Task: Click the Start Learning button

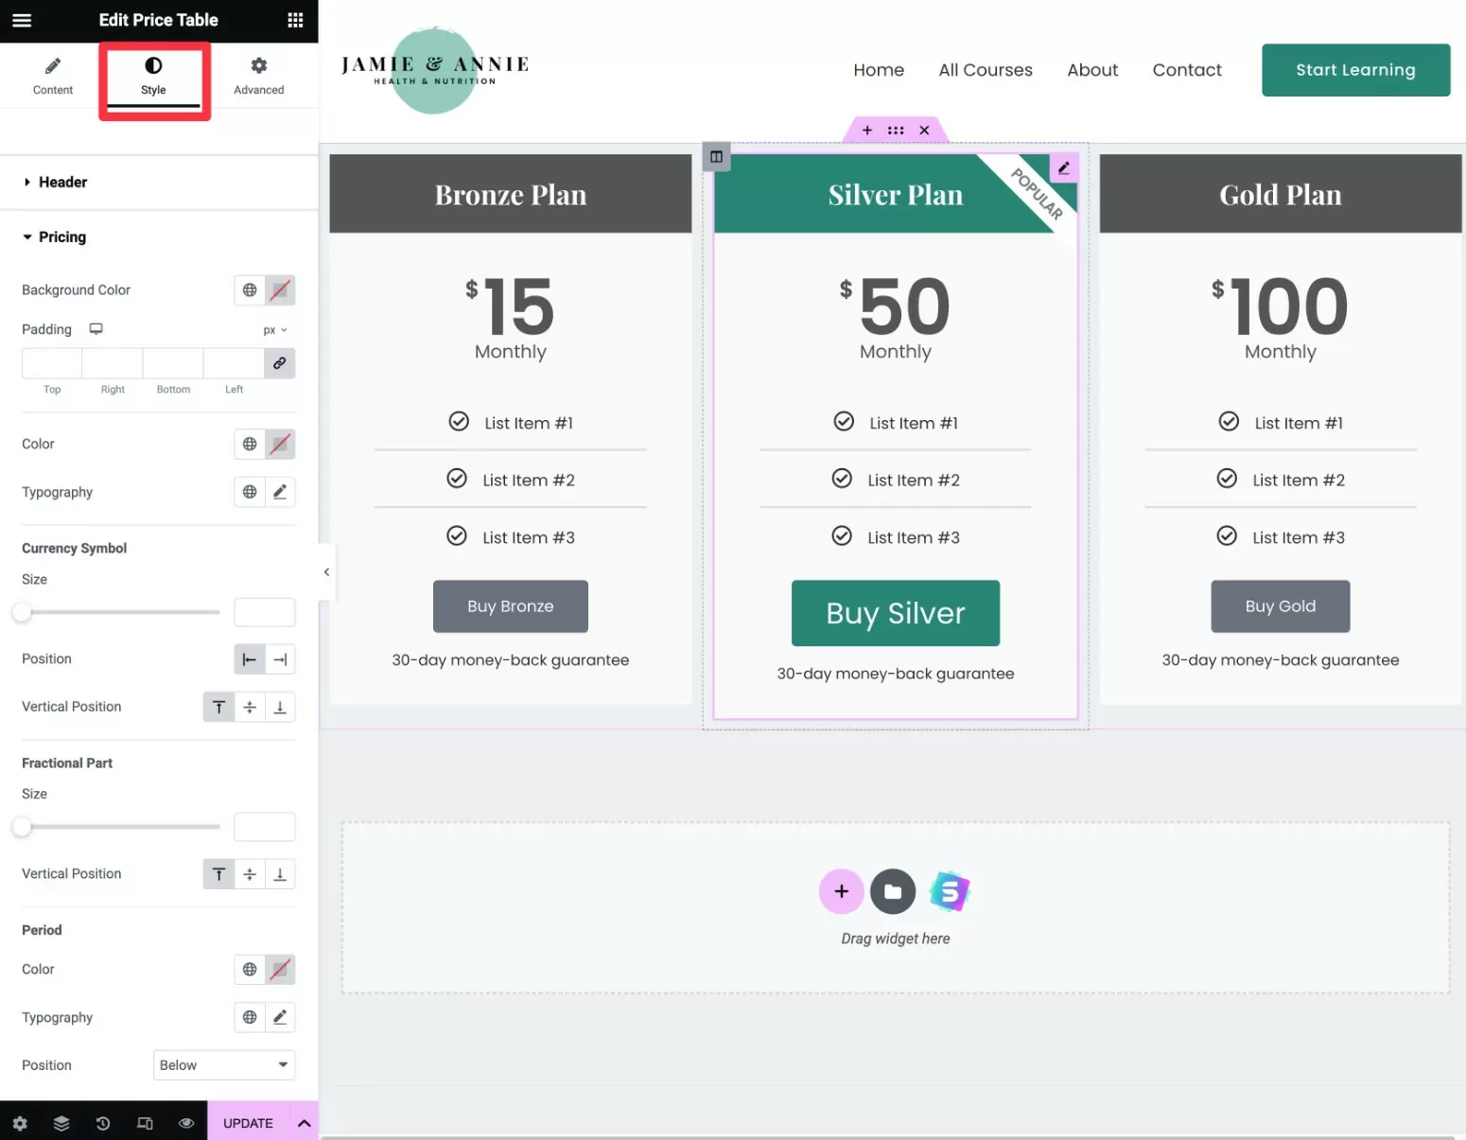Action: point(1355,70)
